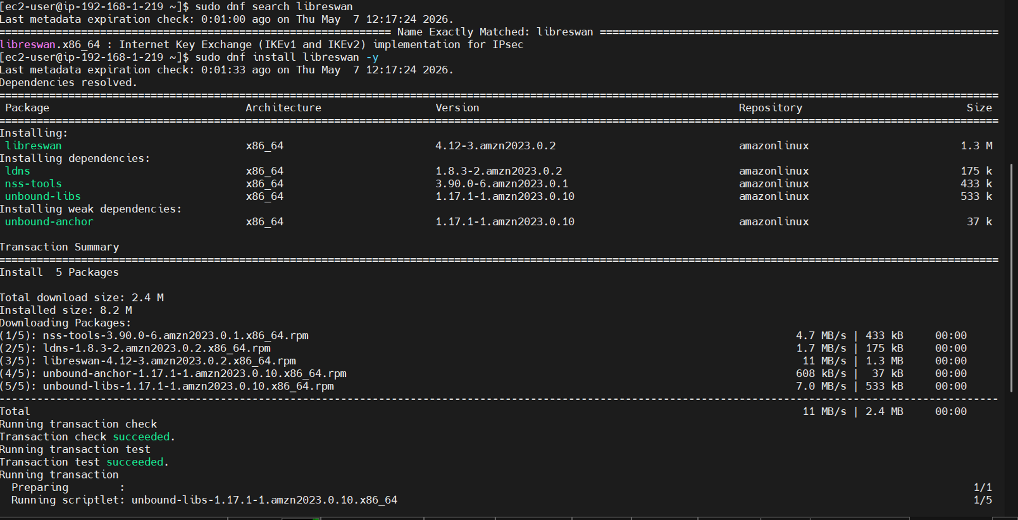The image size is (1018, 520).
Task: Select the 'nss-tools' package name in table
Action: (33, 184)
